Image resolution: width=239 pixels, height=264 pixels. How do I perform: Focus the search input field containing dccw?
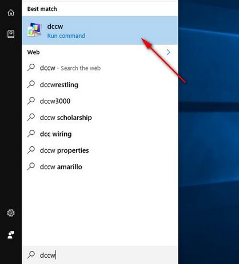click(x=100, y=255)
